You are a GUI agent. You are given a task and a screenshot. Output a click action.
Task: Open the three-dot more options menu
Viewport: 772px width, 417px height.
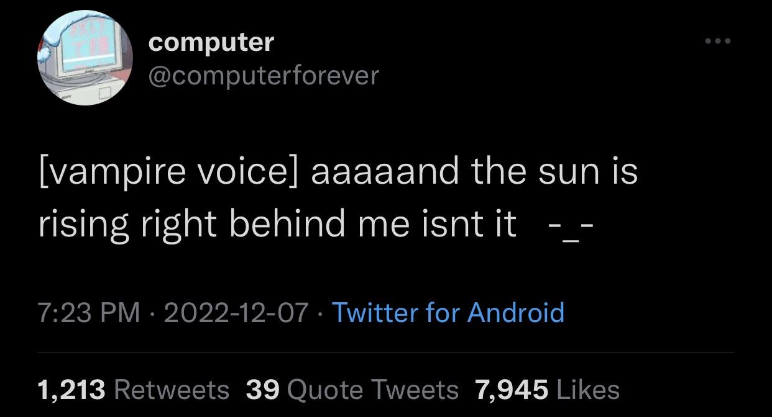[718, 42]
